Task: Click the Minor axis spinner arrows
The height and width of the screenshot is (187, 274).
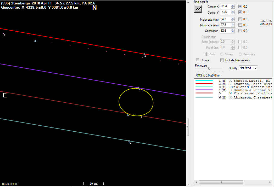Action: click(x=233, y=25)
